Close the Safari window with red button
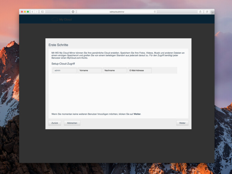 [22, 12]
